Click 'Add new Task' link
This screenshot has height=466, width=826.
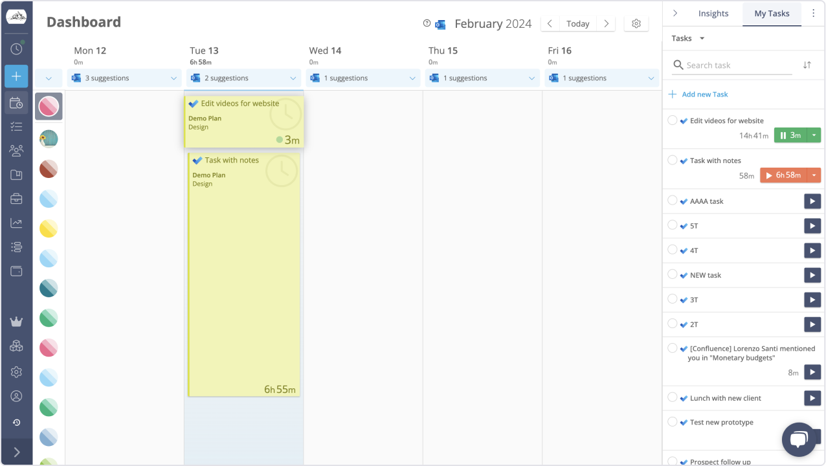tap(704, 94)
